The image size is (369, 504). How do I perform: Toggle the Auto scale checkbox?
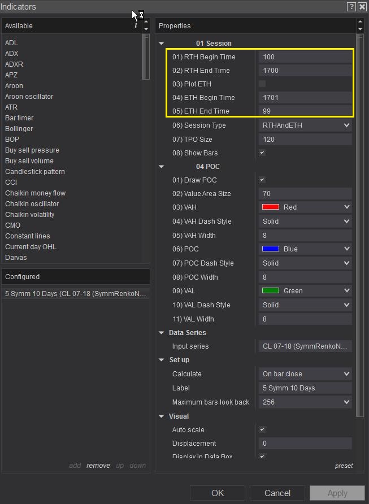[x=262, y=430]
